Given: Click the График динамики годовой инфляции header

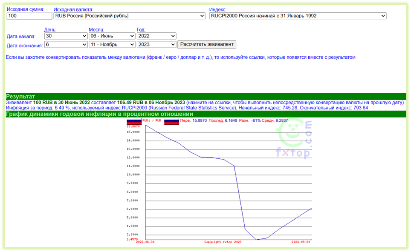Looking at the screenshot, I should 206,114.
